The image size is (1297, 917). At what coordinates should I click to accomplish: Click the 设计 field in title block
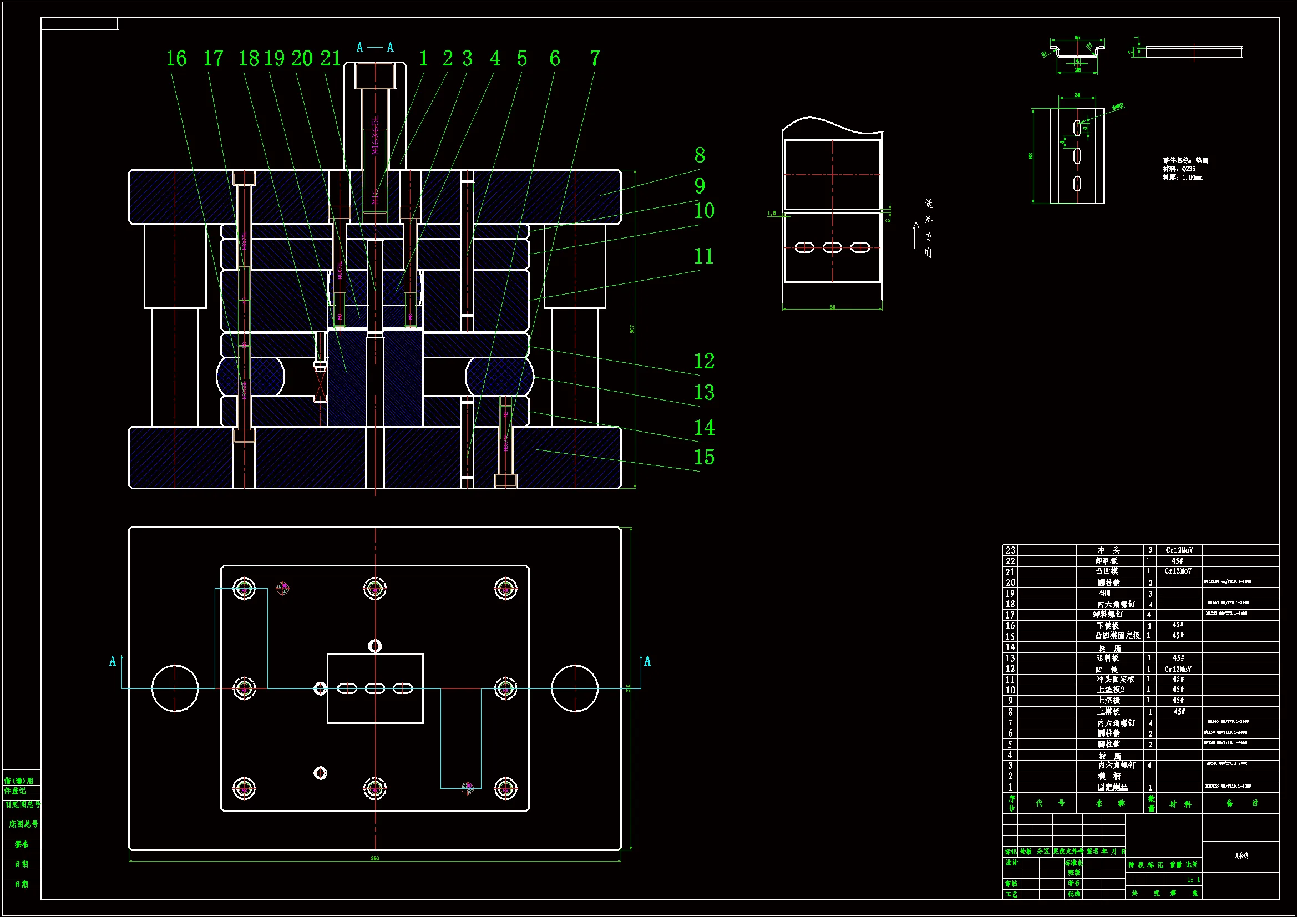pos(1011,863)
